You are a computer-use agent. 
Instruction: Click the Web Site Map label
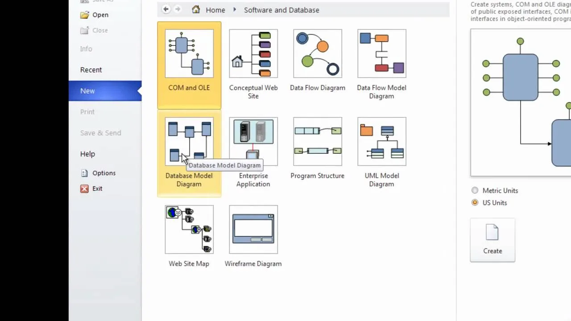coord(189,264)
